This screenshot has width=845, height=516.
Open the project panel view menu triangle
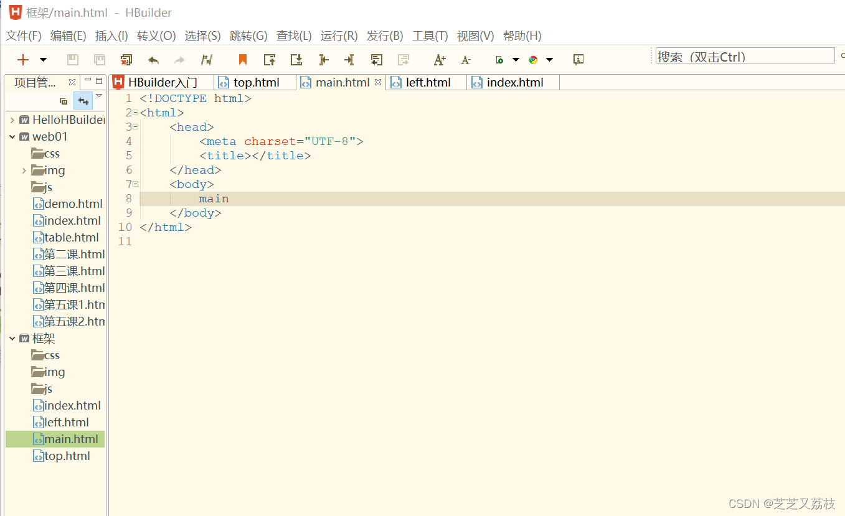(x=99, y=96)
